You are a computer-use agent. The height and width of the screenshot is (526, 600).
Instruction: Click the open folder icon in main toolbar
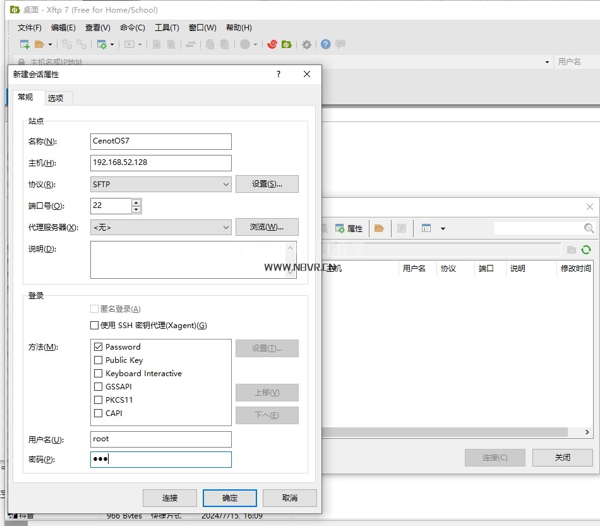(39, 44)
